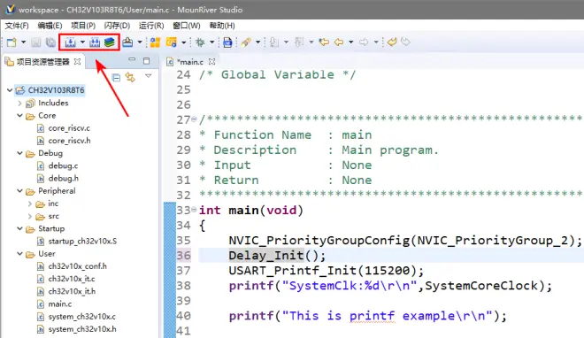Switch to the main.c editor tab
The width and height of the screenshot is (584, 338).
190,62
